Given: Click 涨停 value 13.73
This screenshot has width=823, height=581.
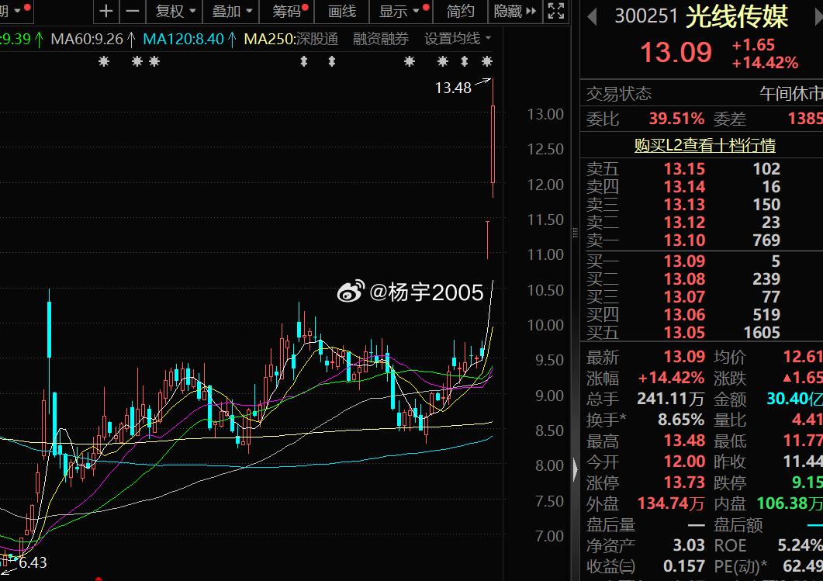Looking at the screenshot, I should click(x=684, y=482).
